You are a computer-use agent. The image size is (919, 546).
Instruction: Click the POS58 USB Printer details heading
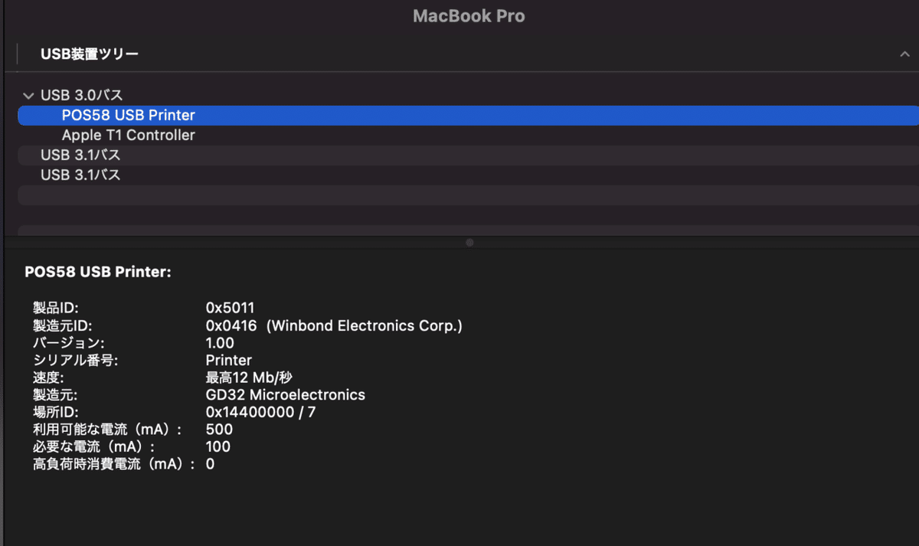pyautogui.click(x=98, y=272)
